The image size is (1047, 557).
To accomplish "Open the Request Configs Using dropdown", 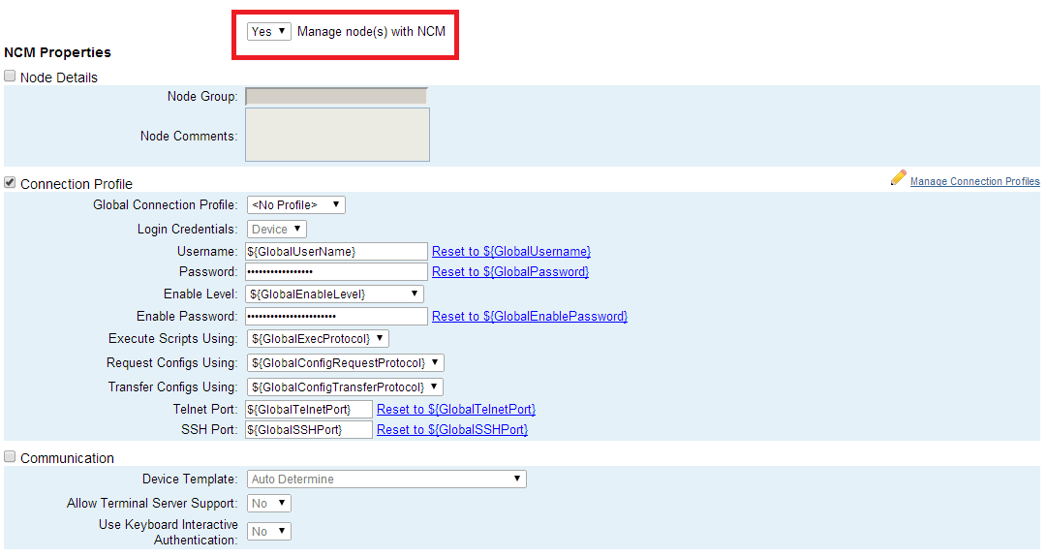I will point(345,362).
